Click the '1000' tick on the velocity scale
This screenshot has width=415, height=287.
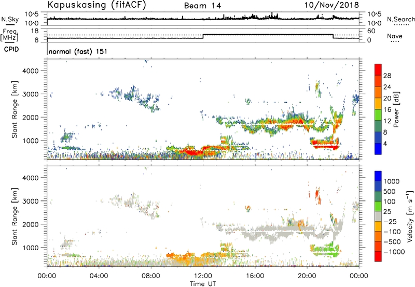(391, 181)
